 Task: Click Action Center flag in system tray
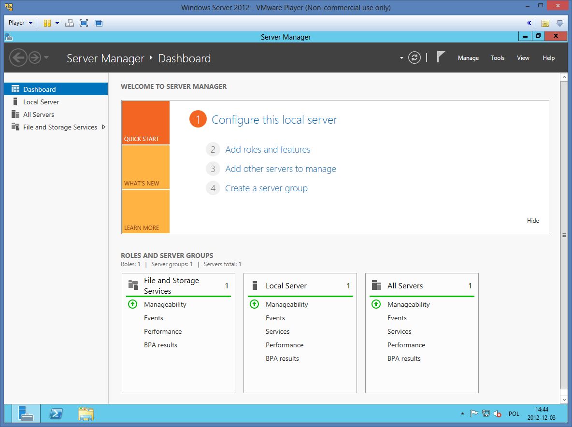click(x=474, y=413)
